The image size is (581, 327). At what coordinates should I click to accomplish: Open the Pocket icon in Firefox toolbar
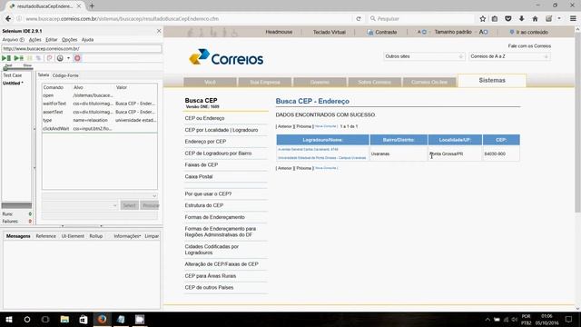click(x=508, y=18)
